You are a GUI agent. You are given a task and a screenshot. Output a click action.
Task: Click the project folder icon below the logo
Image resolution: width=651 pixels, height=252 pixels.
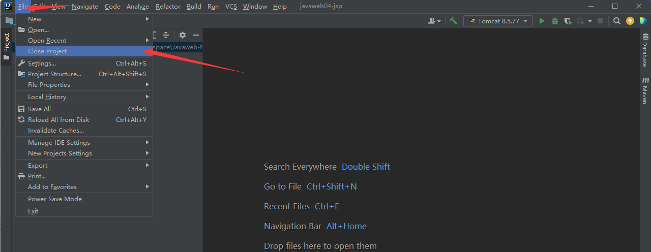pos(9,21)
